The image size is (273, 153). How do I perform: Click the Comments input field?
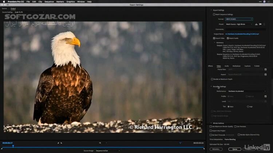(245, 29)
